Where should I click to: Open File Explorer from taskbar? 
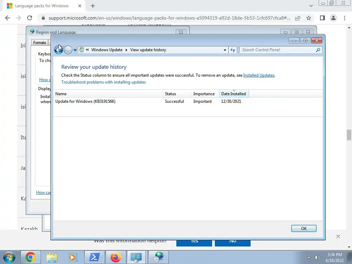pyautogui.click(x=52, y=257)
